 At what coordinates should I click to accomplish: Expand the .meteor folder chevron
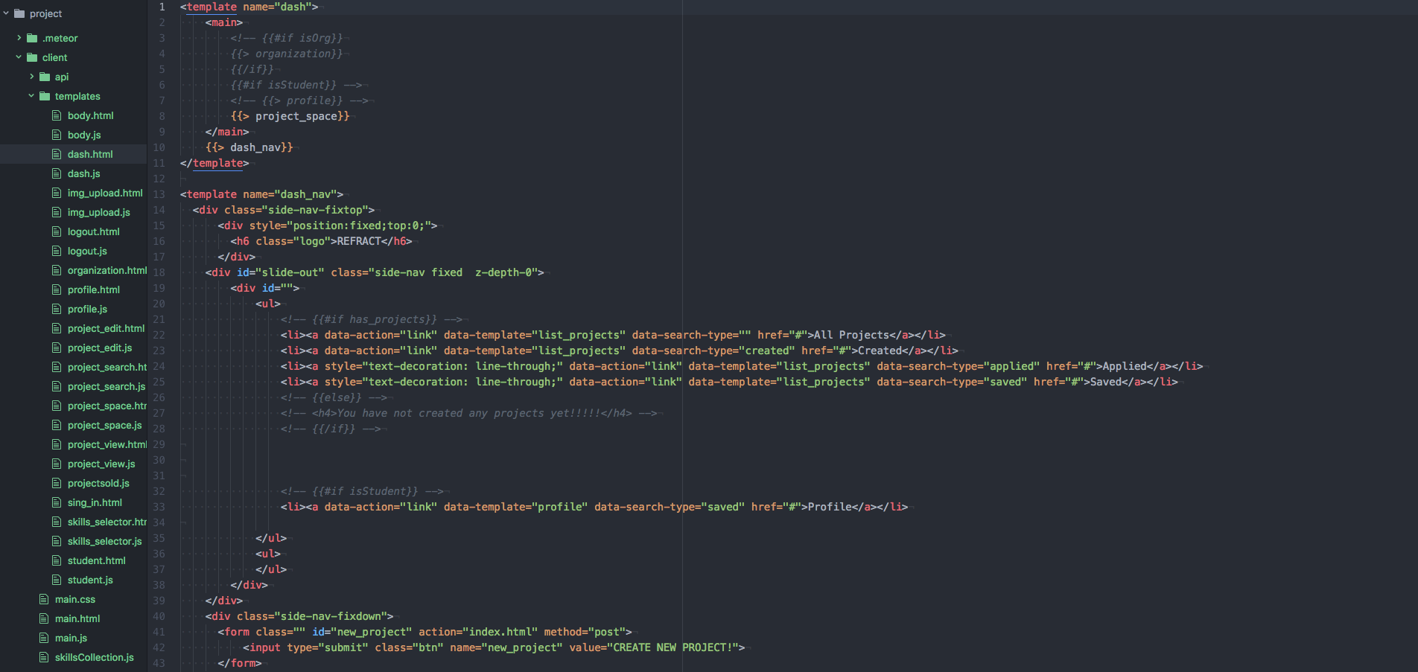click(19, 38)
